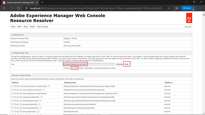Click the address bar URL
The height and width of the screenshot is (115, 205).
coord(97,8)
